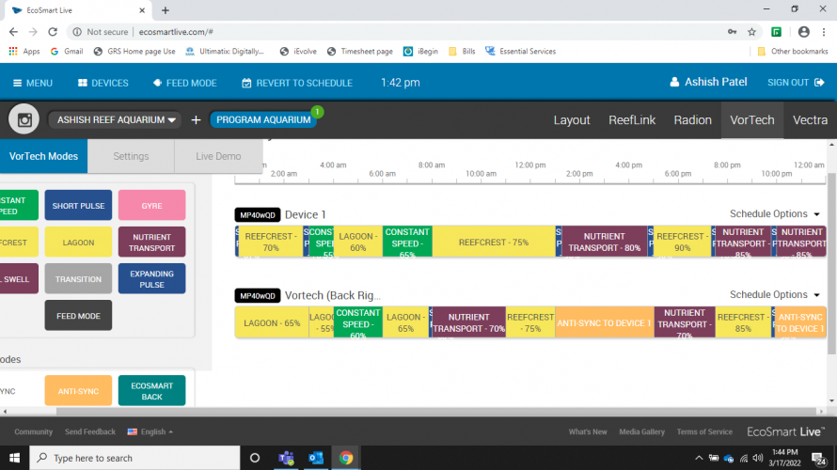The image size is (837, 470).
Task: Select Vortech LAGOON - 65% first segment
Action: tap(272, 322)
